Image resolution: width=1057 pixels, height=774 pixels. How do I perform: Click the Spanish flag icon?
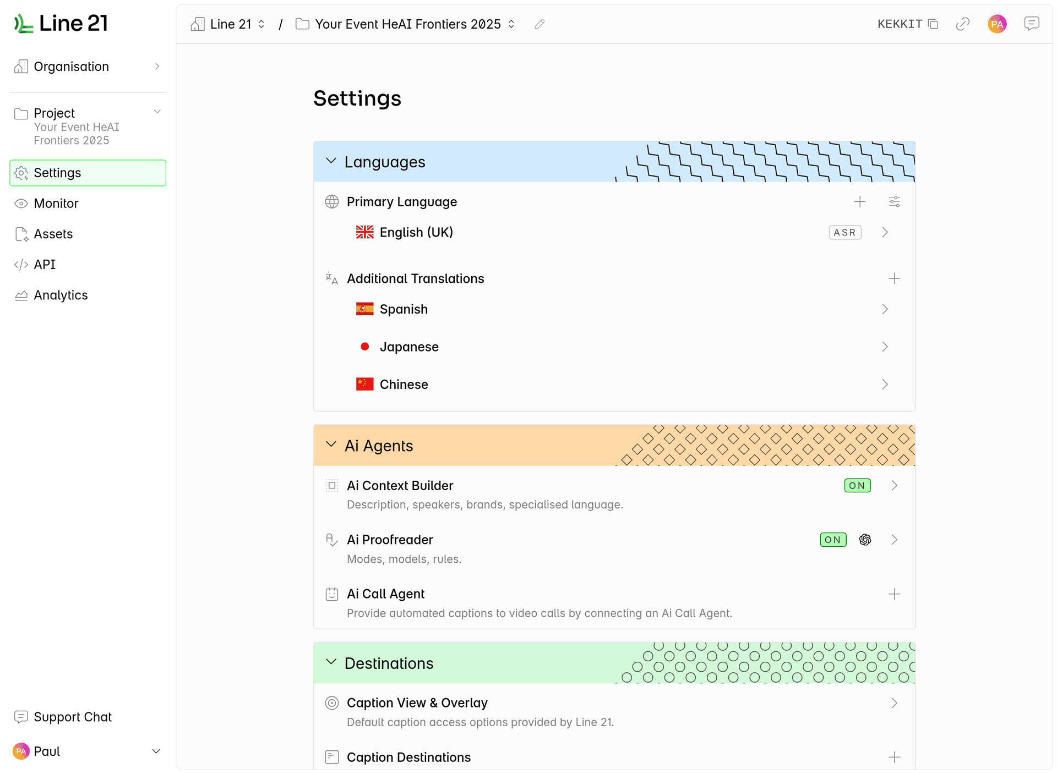[x=364, y=309]
